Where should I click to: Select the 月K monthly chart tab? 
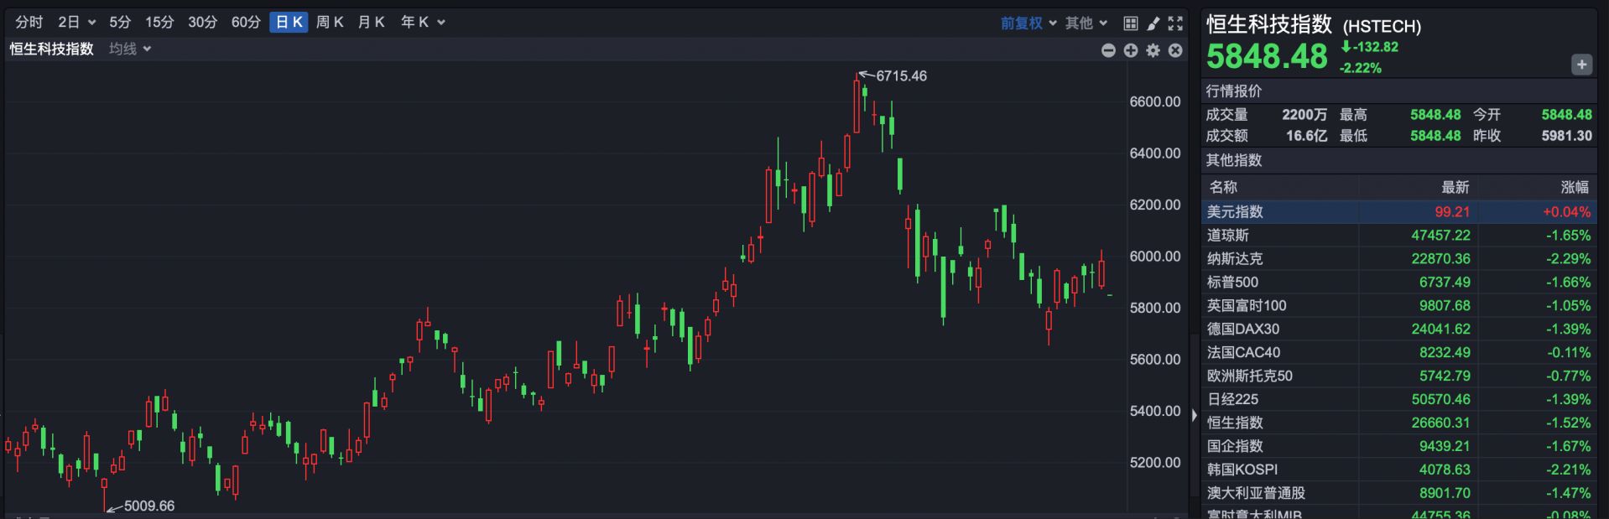[x=371, y=22]
